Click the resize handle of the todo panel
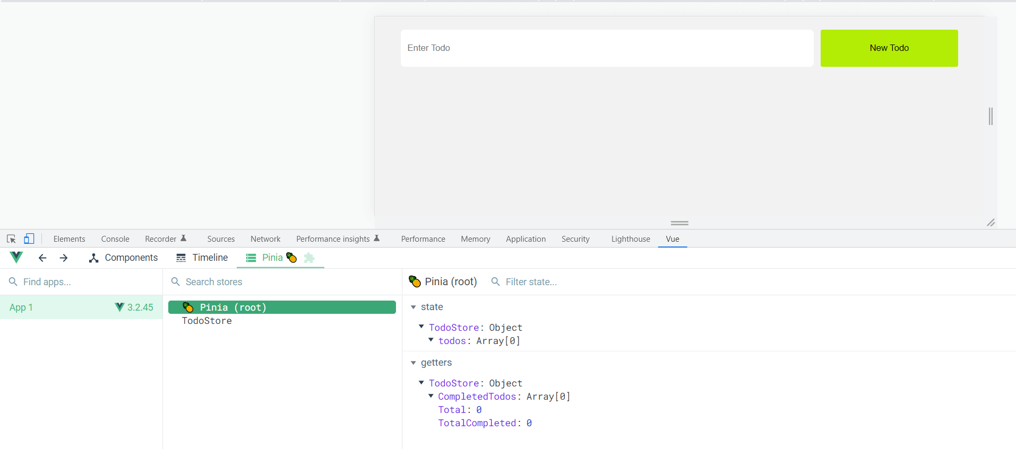This screenshot has width=1016, height=449. coord(991,223)
